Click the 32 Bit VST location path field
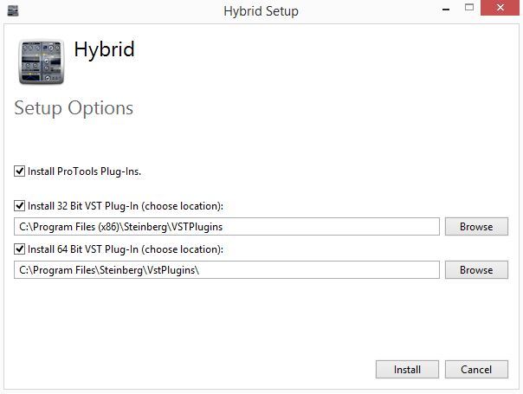The image size is (523, 394). pyautogui.click(x=227, y=227)
